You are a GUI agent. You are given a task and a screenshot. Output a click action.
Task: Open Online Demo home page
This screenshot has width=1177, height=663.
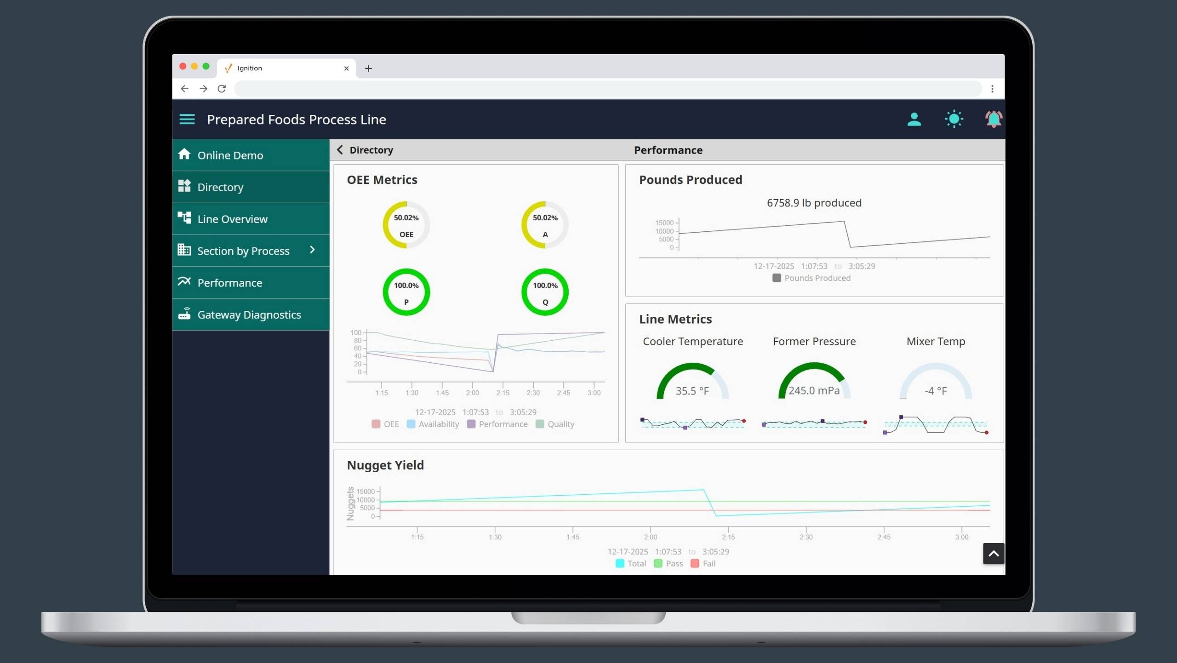point(230,155)
